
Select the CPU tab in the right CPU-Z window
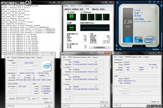tap(115, 57)
